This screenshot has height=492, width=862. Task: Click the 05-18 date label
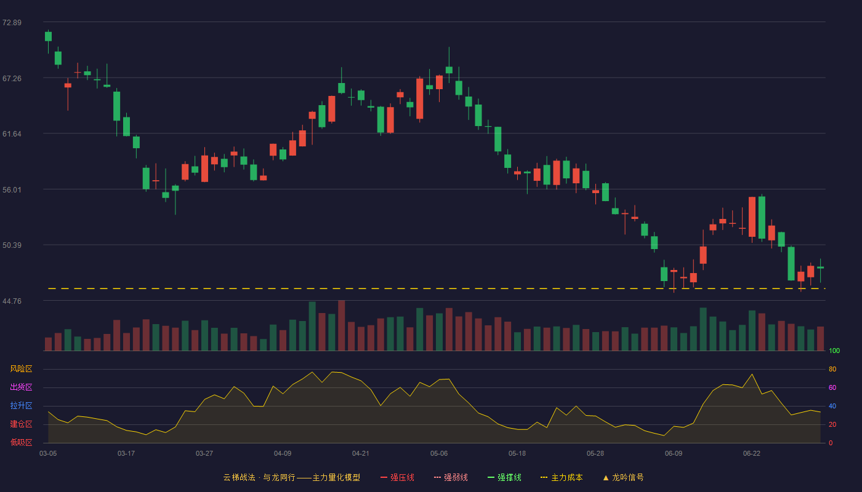(517, 453)
